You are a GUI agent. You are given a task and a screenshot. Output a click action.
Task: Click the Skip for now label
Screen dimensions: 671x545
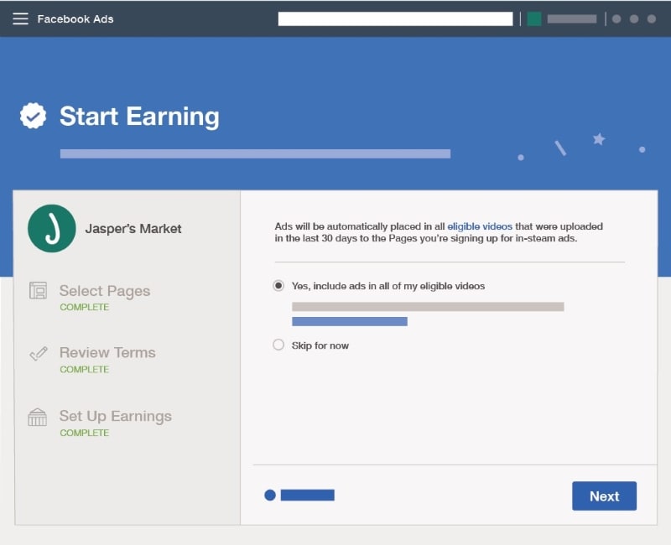[x=320, y=345]
